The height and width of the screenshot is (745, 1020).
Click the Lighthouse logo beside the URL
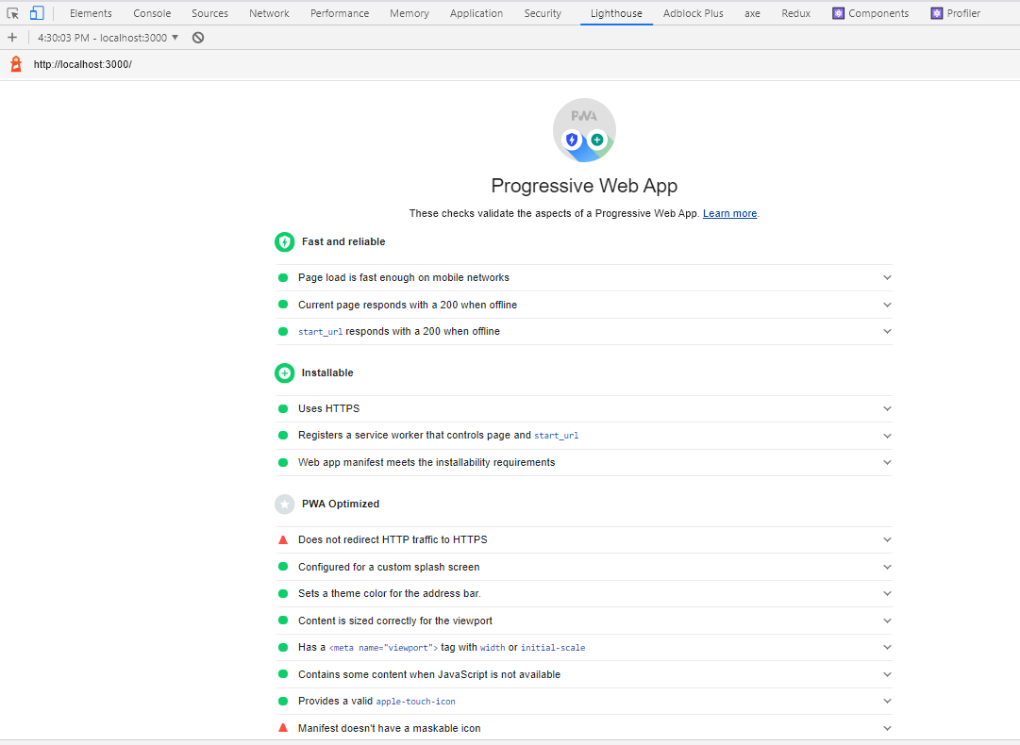16,64
